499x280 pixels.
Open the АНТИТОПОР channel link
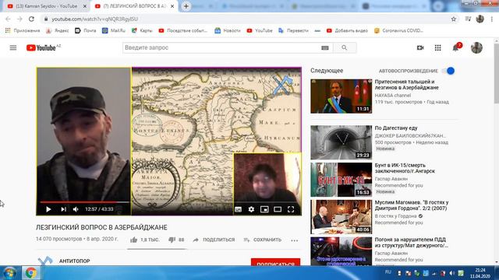(75, 261)
